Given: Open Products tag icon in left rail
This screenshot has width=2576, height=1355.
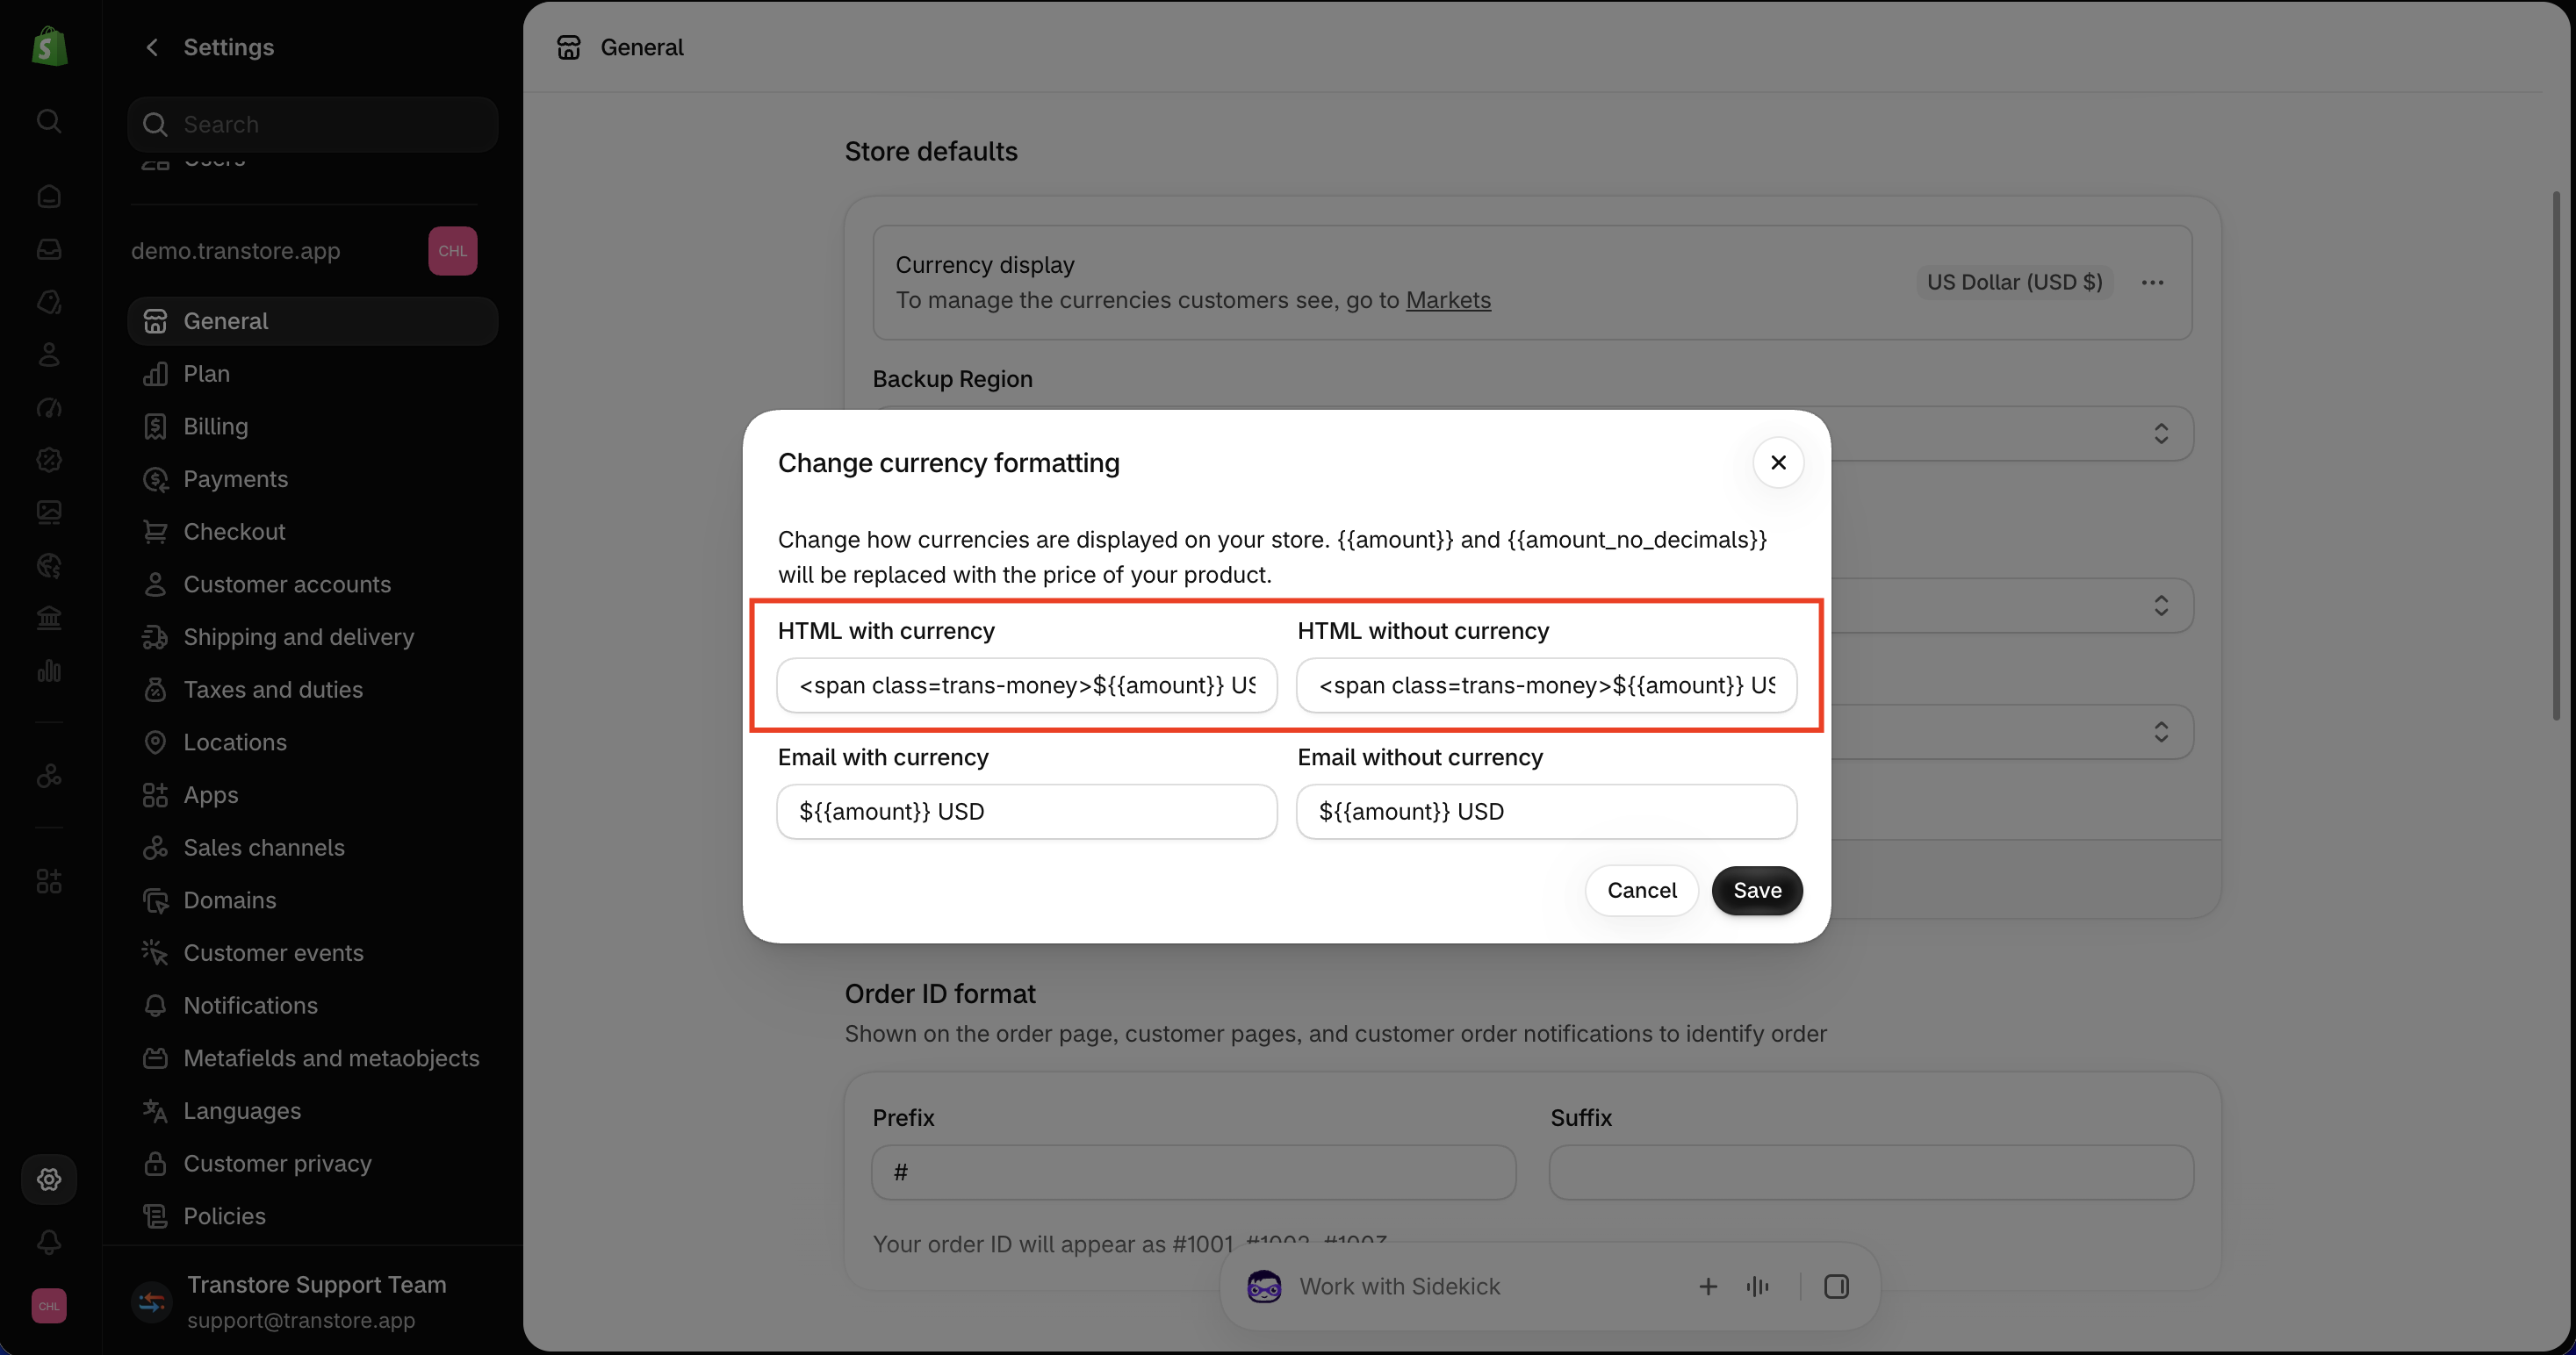Looking at the screenshot, I should (x=49, y=302).
